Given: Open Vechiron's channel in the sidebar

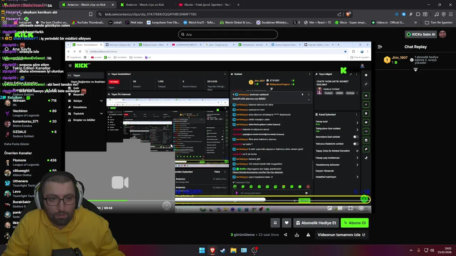Looking at the screenshot, I should pos(30,113).
